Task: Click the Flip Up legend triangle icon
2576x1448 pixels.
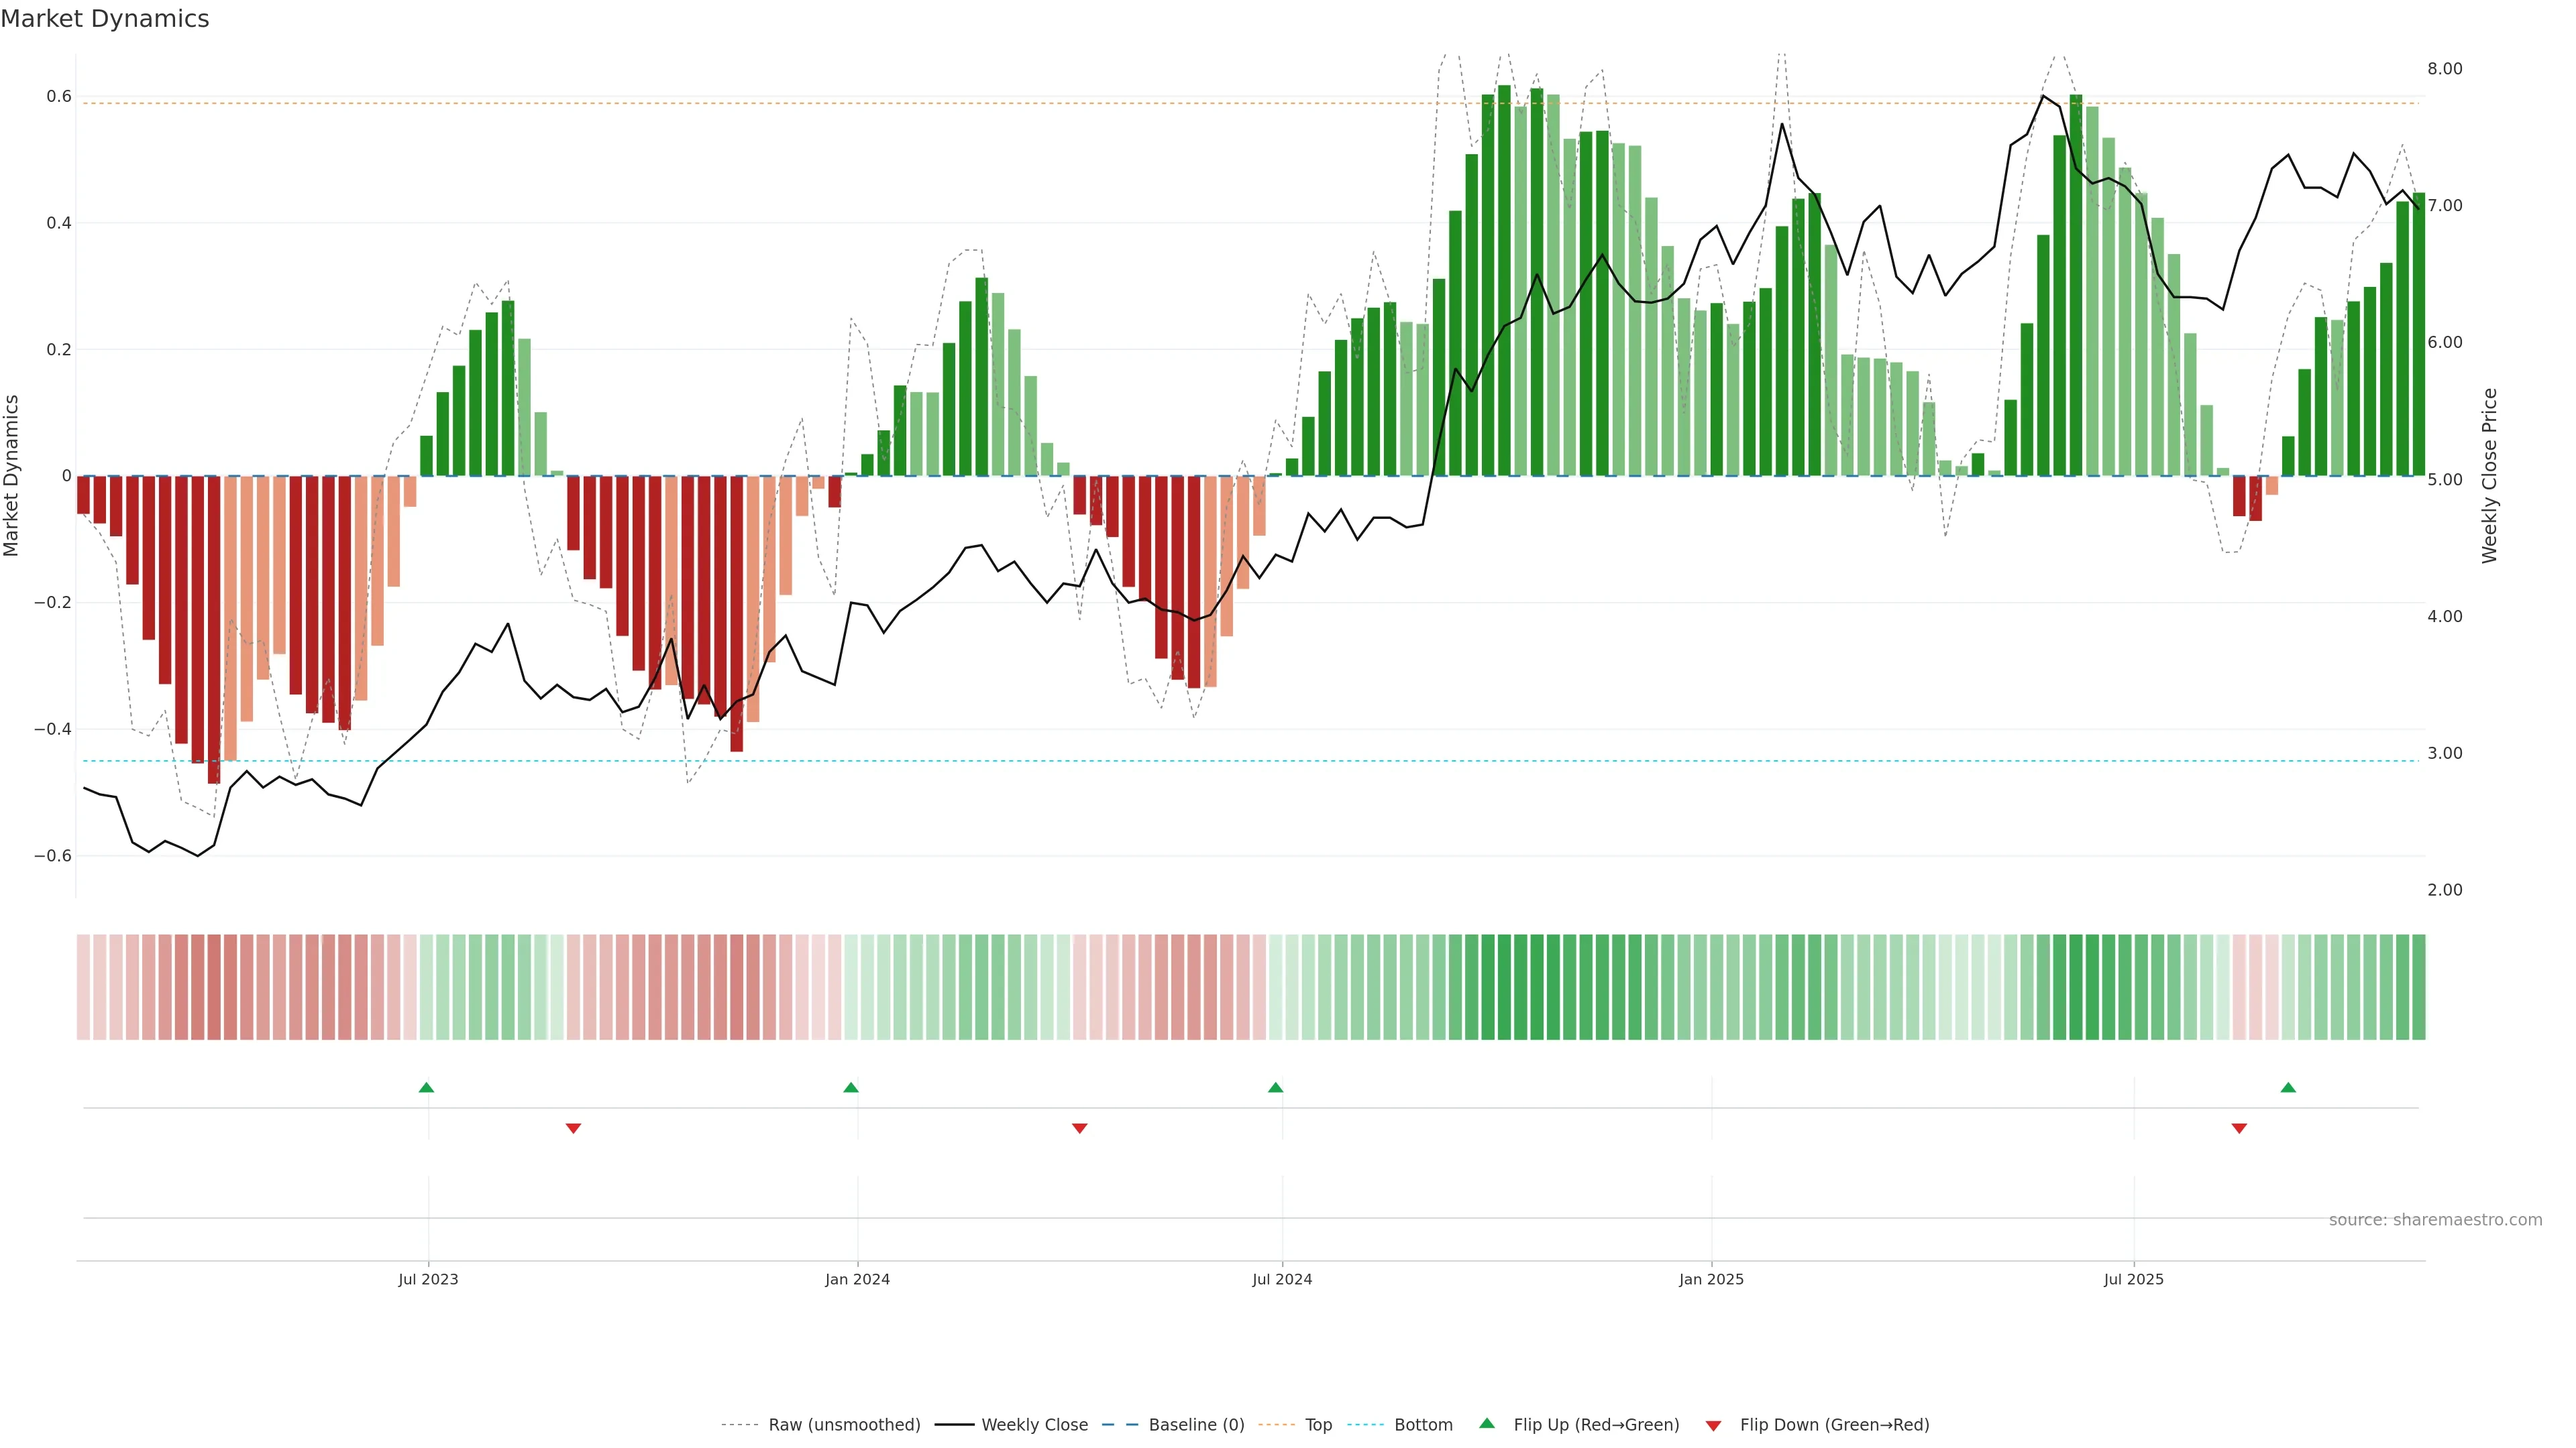Action: [1487, 1423]
